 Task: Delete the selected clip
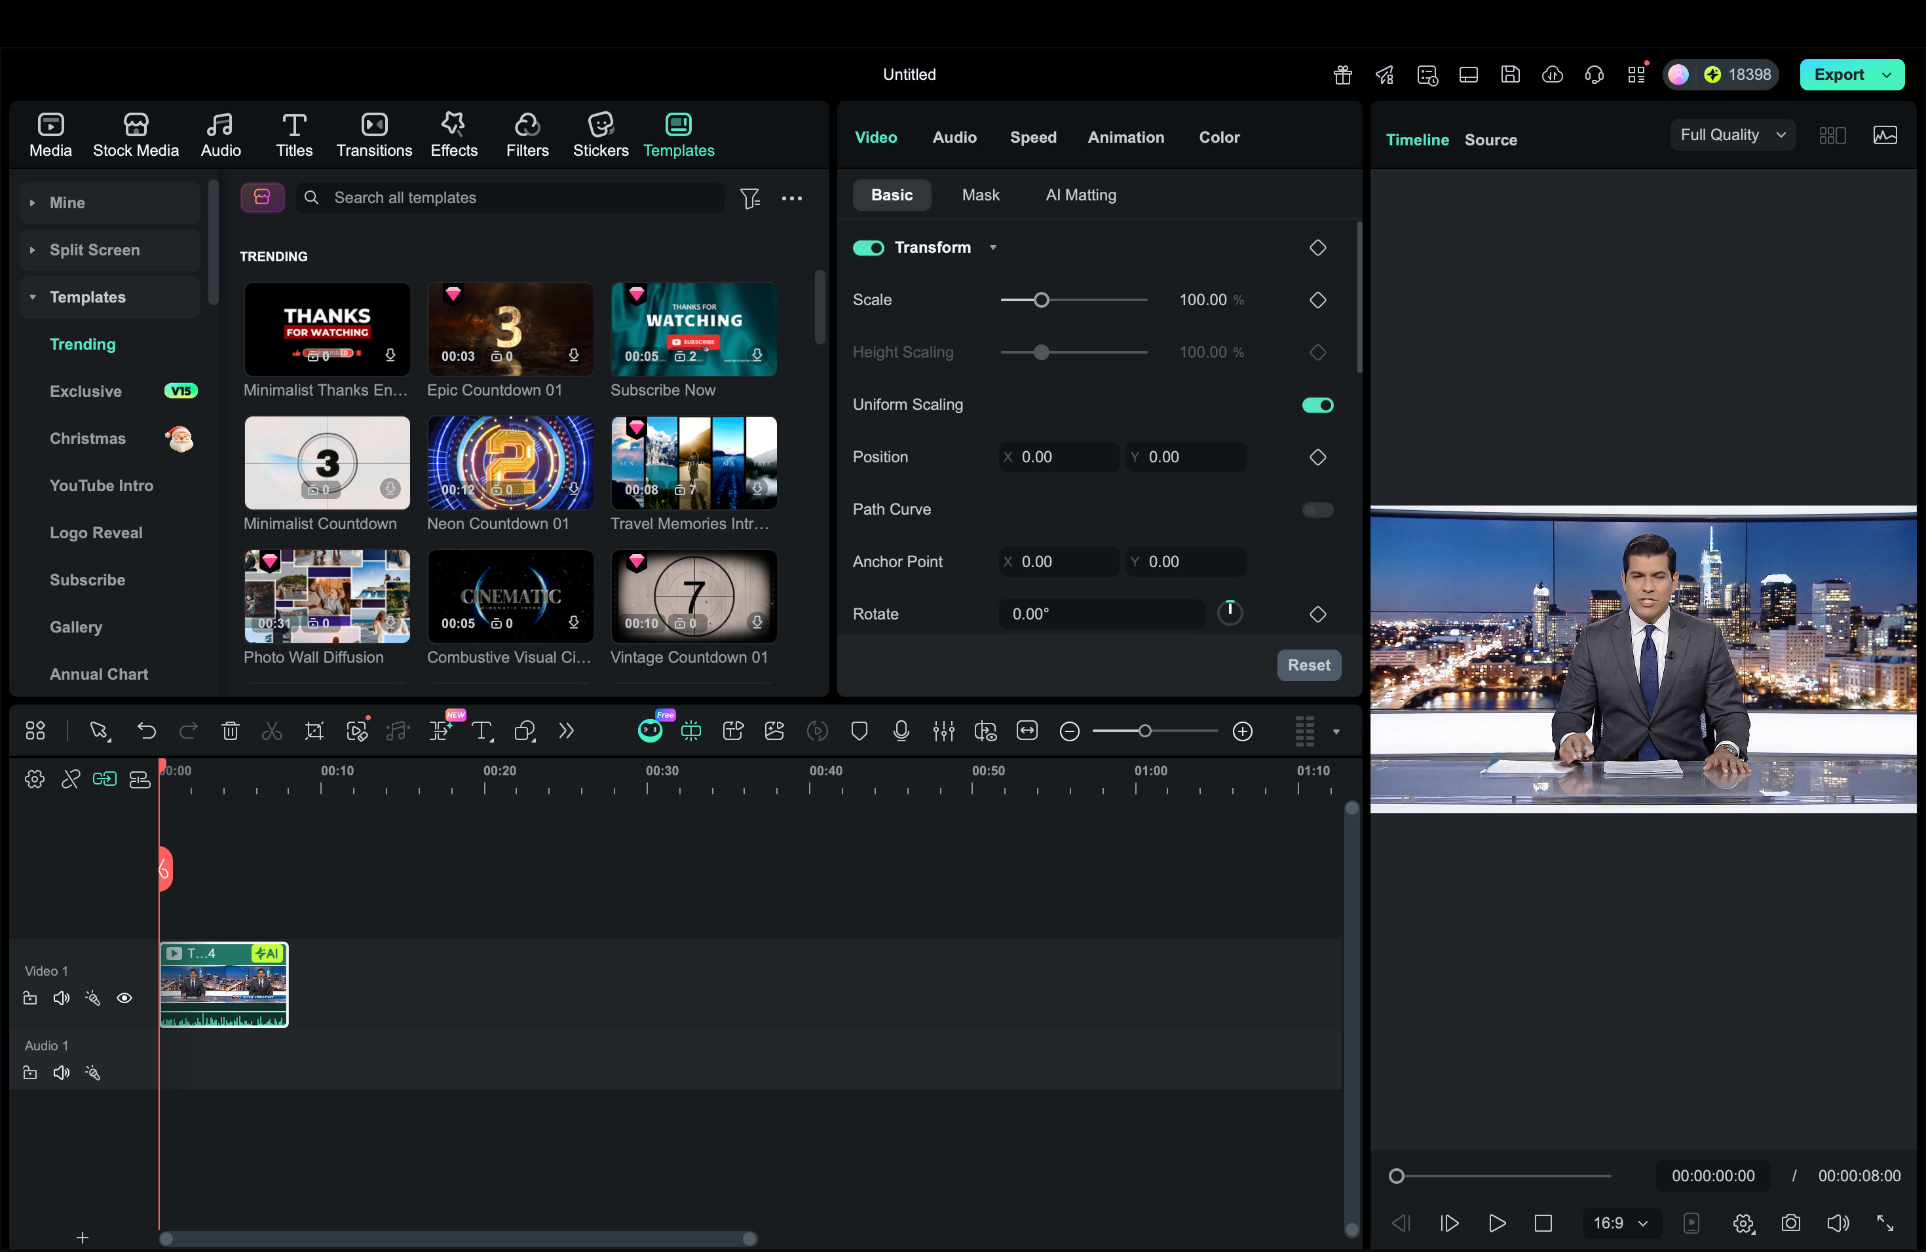tap(231, 730)
